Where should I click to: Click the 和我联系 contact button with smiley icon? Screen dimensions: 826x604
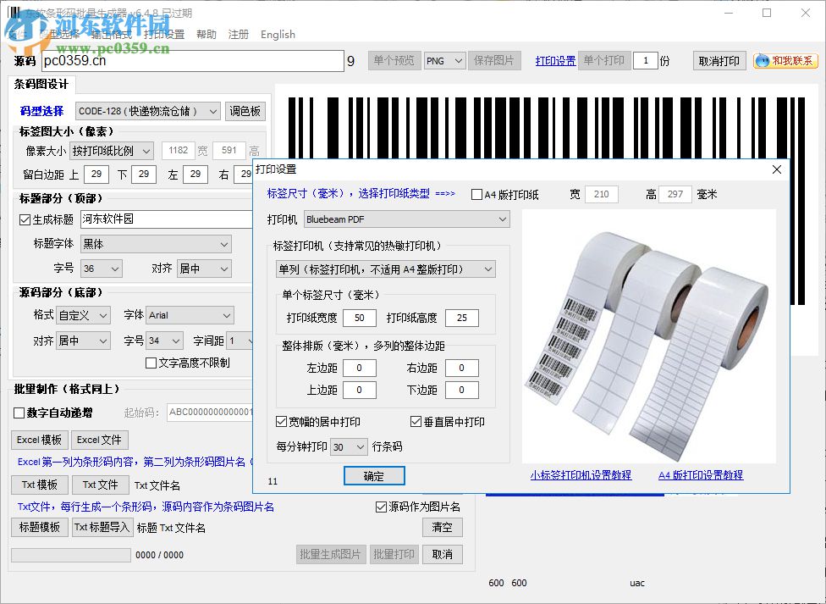pos(785,61)
